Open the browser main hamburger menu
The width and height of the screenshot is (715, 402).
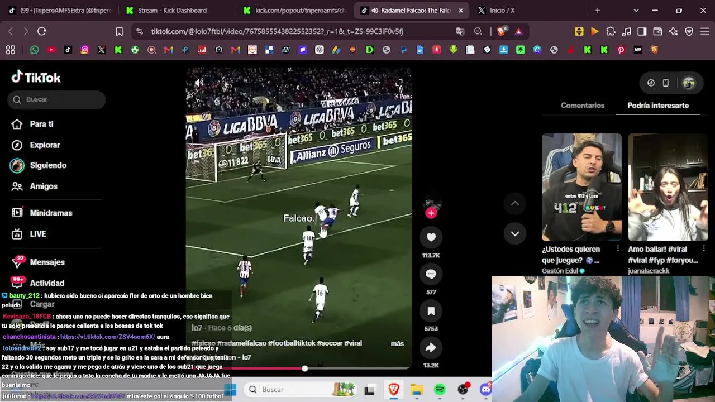pyautogui.click(x=704, y=31)
